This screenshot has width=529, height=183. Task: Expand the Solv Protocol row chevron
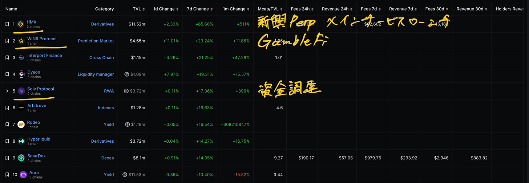[7, 91]
